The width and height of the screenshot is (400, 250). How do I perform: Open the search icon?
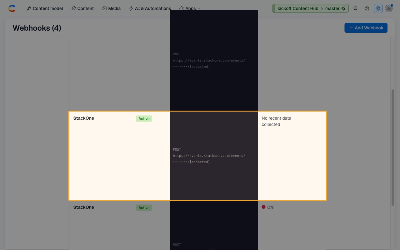pyautogui.click(x=356, y=8)
